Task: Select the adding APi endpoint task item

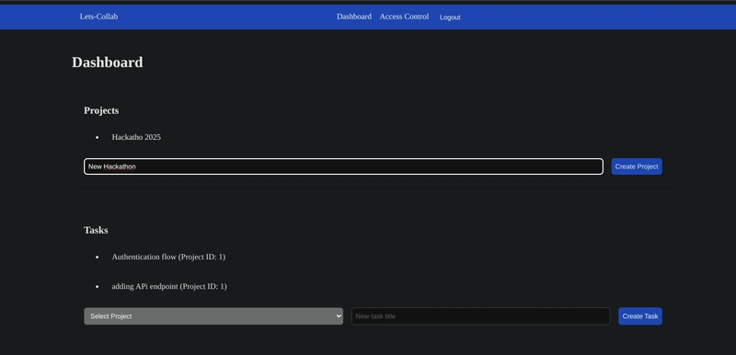Action: [169, 287]
